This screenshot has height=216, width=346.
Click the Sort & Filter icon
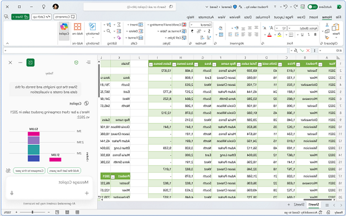[x=108, y=25]
